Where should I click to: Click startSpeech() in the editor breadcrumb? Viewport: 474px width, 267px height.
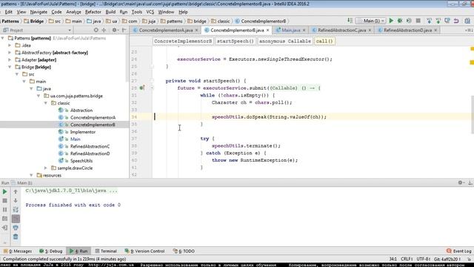(x=236, y=42)
